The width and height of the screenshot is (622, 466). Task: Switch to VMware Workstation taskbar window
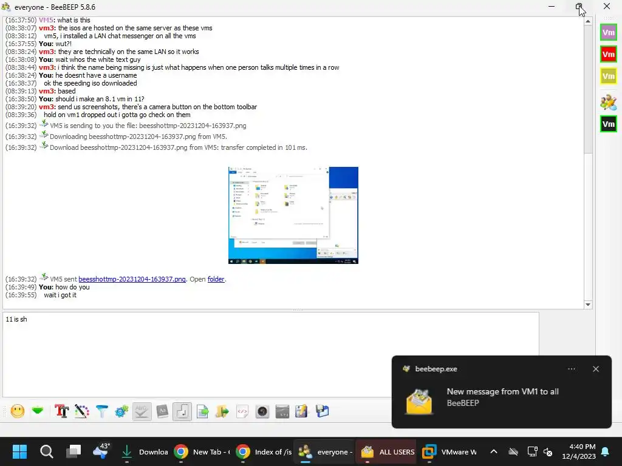[449, 451]
